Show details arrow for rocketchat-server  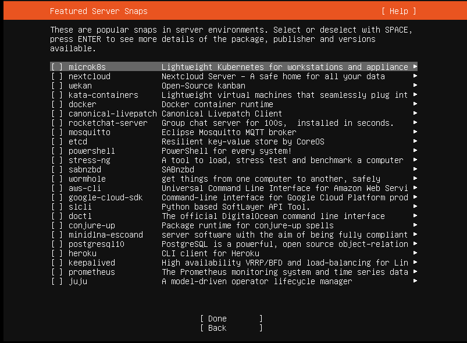(x=415, y=122)
